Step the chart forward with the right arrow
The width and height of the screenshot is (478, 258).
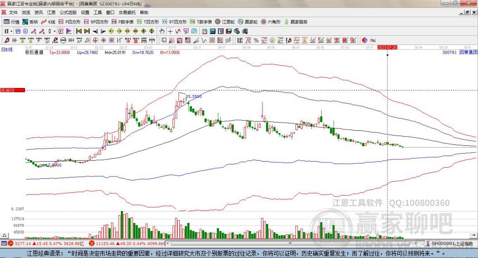point(103,31)
